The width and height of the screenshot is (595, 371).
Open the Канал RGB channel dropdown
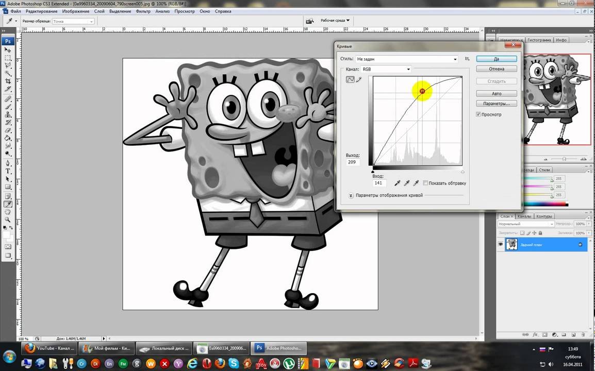[386, 70]
